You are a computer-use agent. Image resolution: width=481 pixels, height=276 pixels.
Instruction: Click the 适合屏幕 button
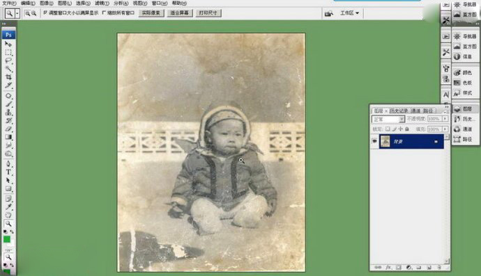tap(179, 13)
